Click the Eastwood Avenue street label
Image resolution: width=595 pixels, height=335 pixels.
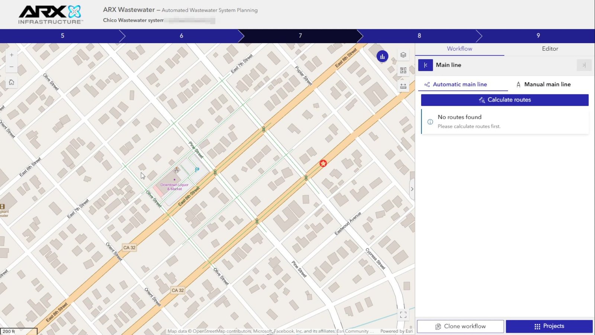[348, 224]
